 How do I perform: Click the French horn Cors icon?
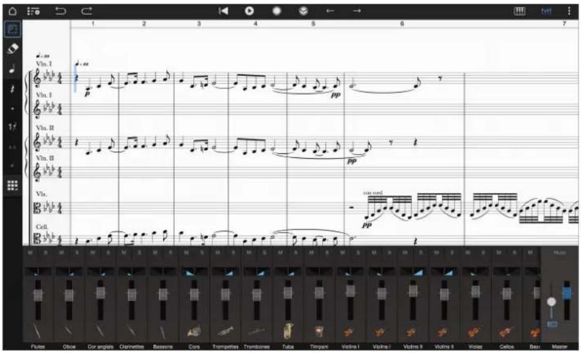pos(194,332)
